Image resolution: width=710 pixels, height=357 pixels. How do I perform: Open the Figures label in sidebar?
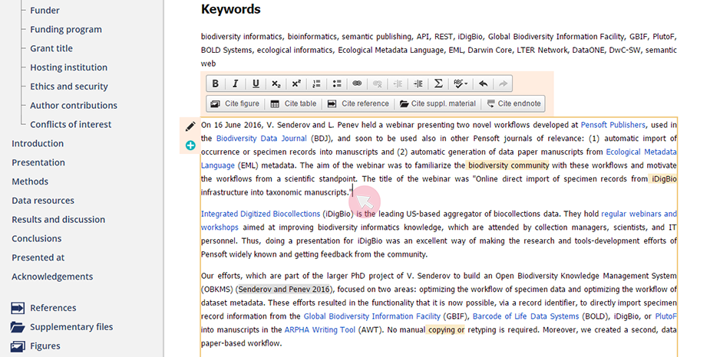click(x=45, y=346)
